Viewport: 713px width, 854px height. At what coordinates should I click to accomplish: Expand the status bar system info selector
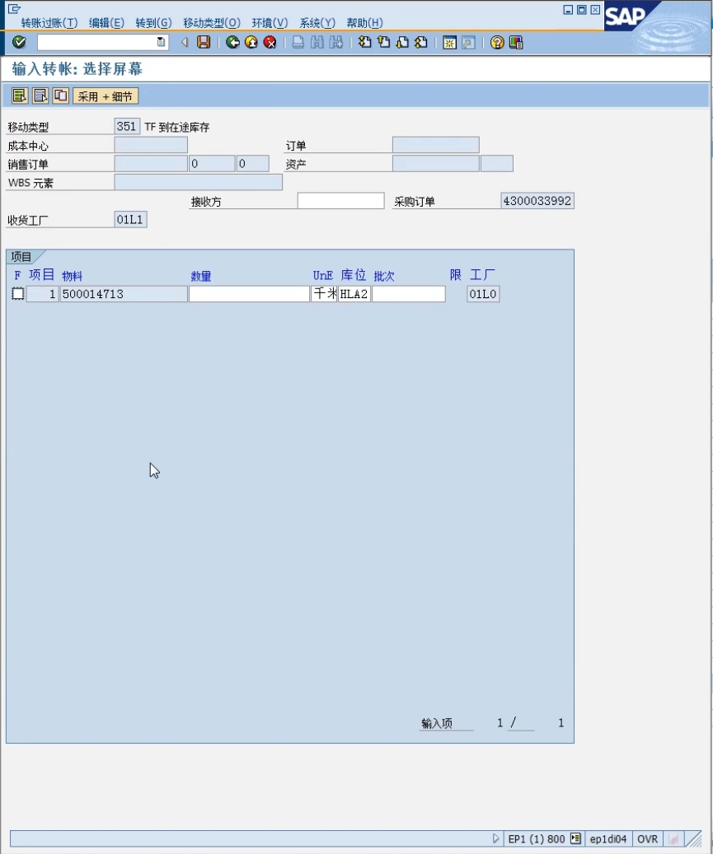[x=575, y=839]
